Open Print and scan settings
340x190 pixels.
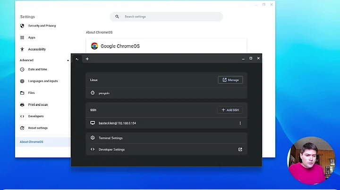38,105
